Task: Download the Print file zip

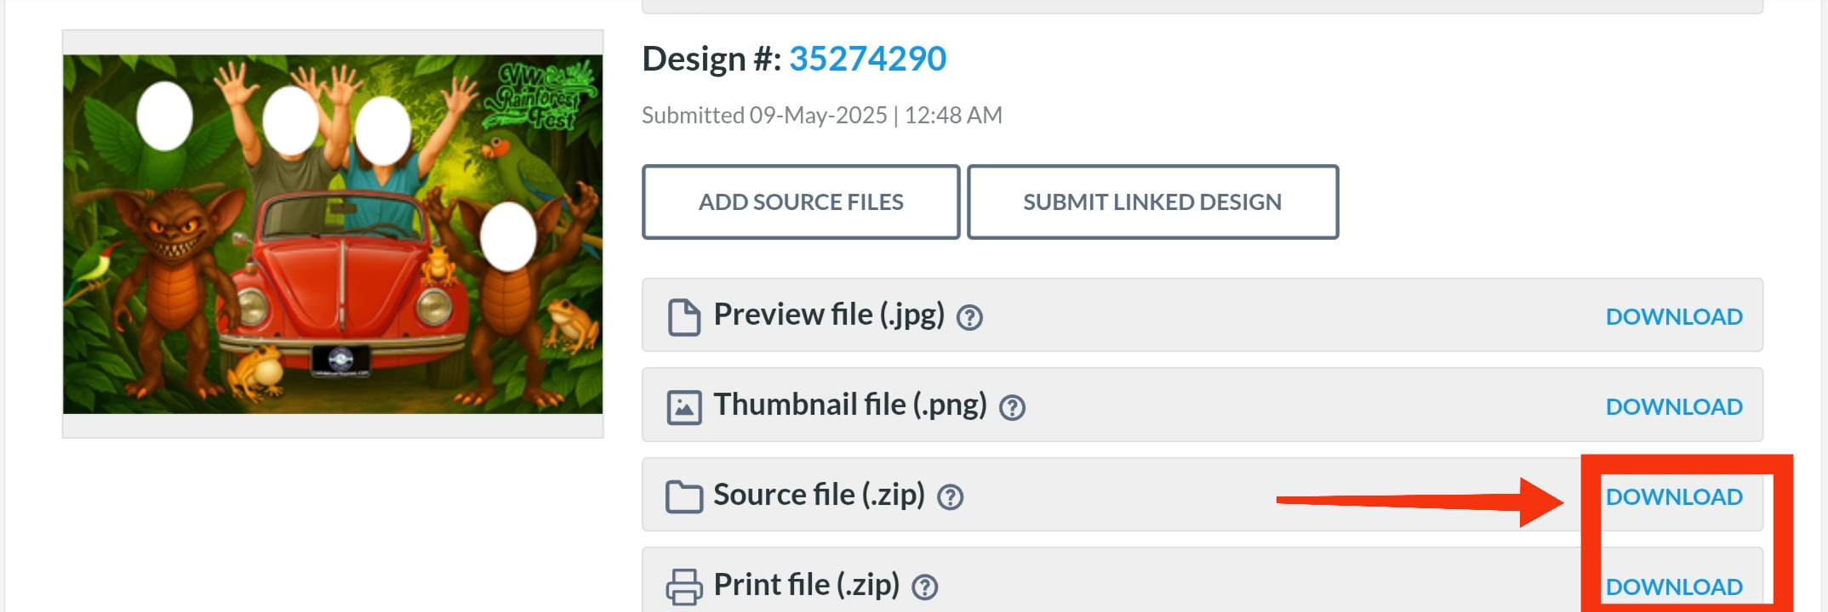Action: (1673, 587)
